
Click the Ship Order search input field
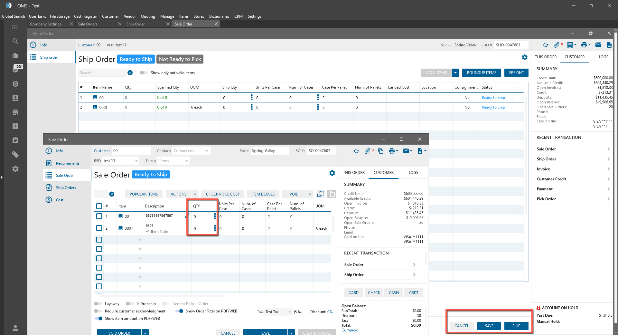pos(102,73)
